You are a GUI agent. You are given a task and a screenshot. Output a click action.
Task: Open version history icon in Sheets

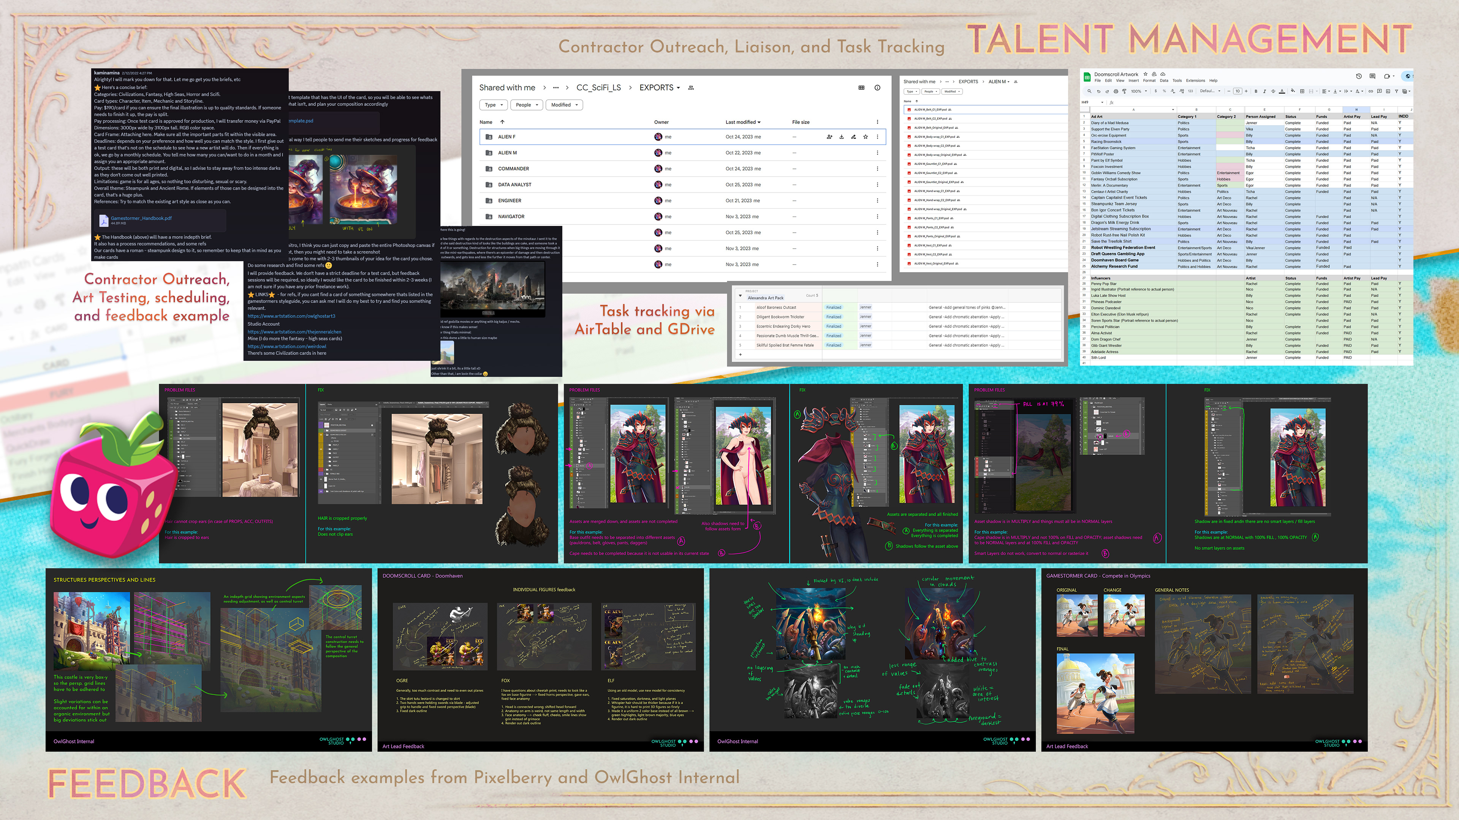point(1359,76)
